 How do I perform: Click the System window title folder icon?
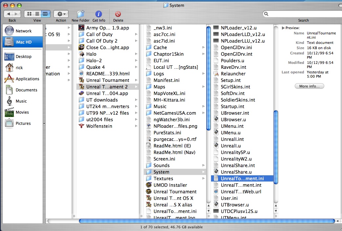[166, 5]
